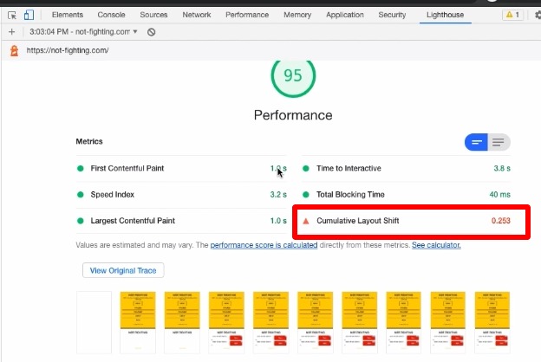Open the Elements tab
The height and width of the screenshot is (362, 541).
pyautogui.click(x=68, y=15)
